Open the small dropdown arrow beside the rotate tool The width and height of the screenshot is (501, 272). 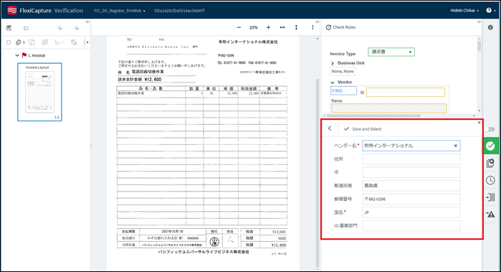[62, 42]
